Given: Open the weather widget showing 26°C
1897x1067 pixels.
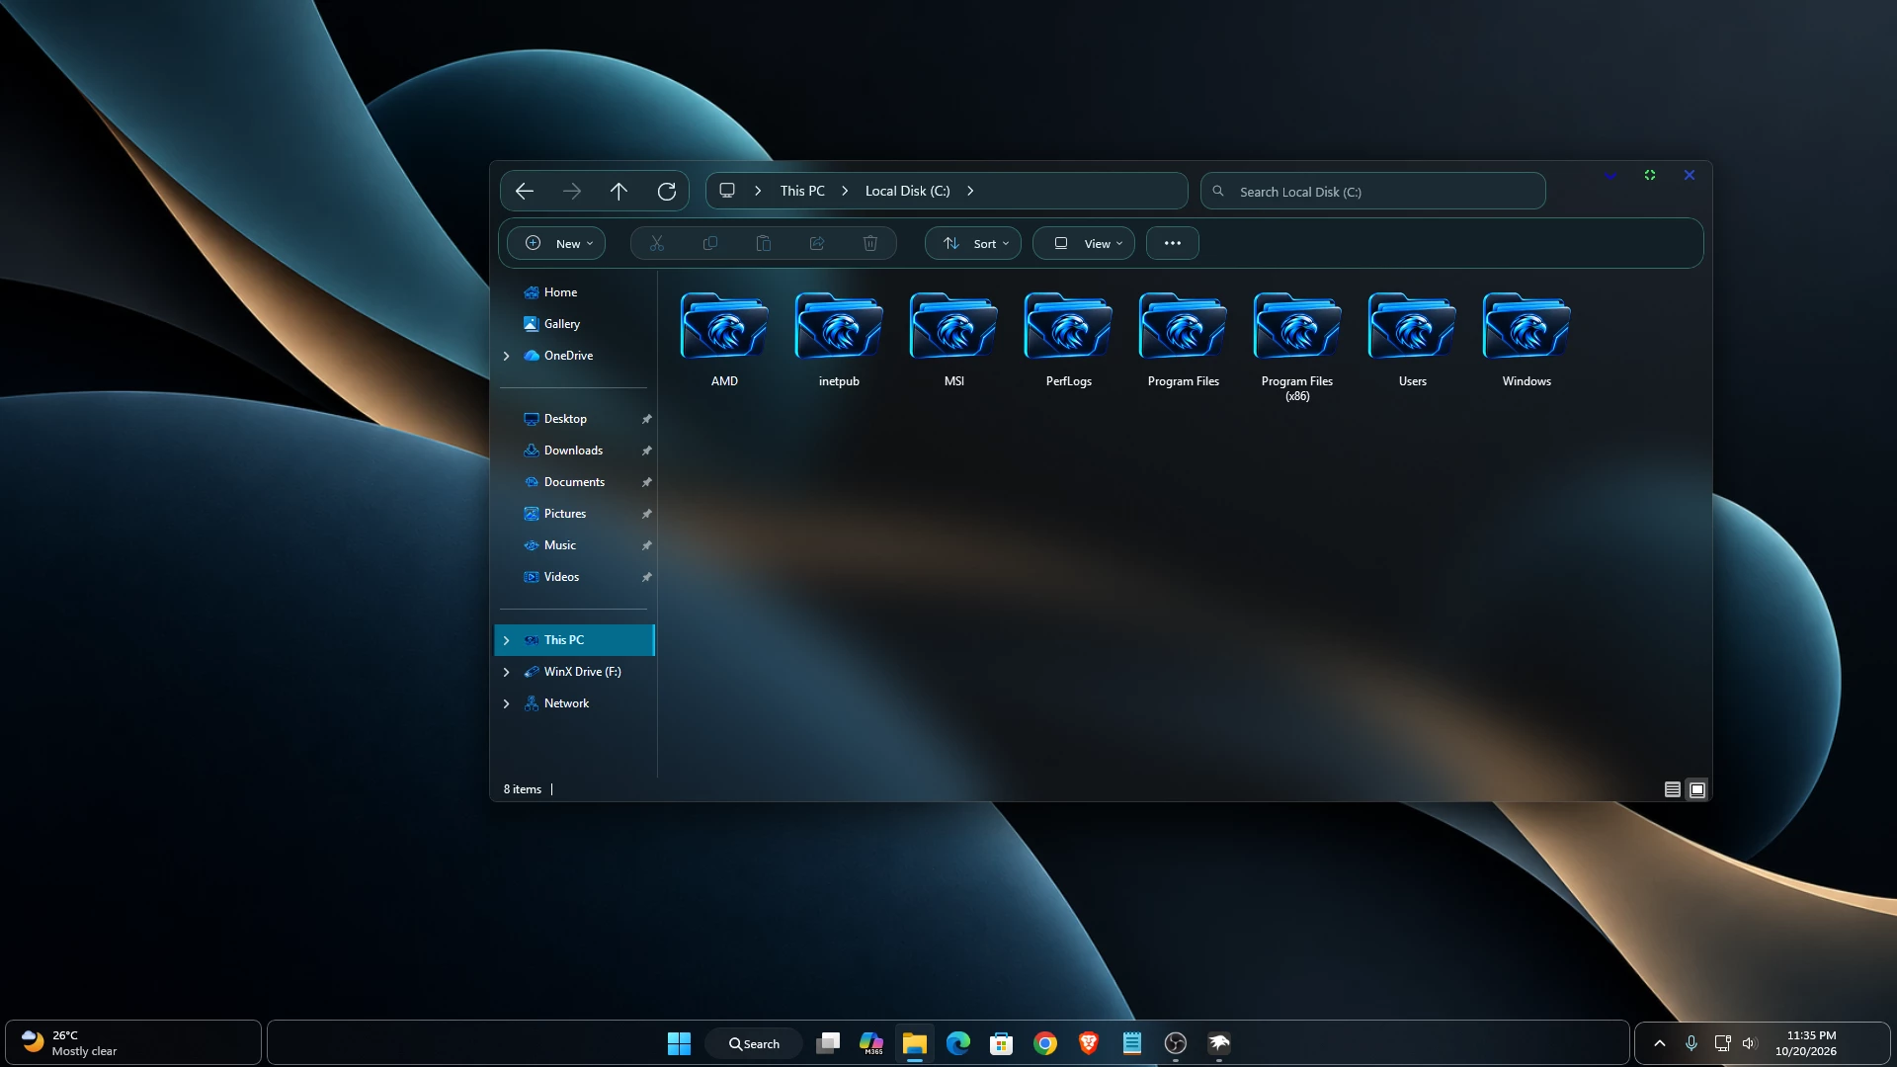Looking at the screenshot, I should click(133, 1044).
